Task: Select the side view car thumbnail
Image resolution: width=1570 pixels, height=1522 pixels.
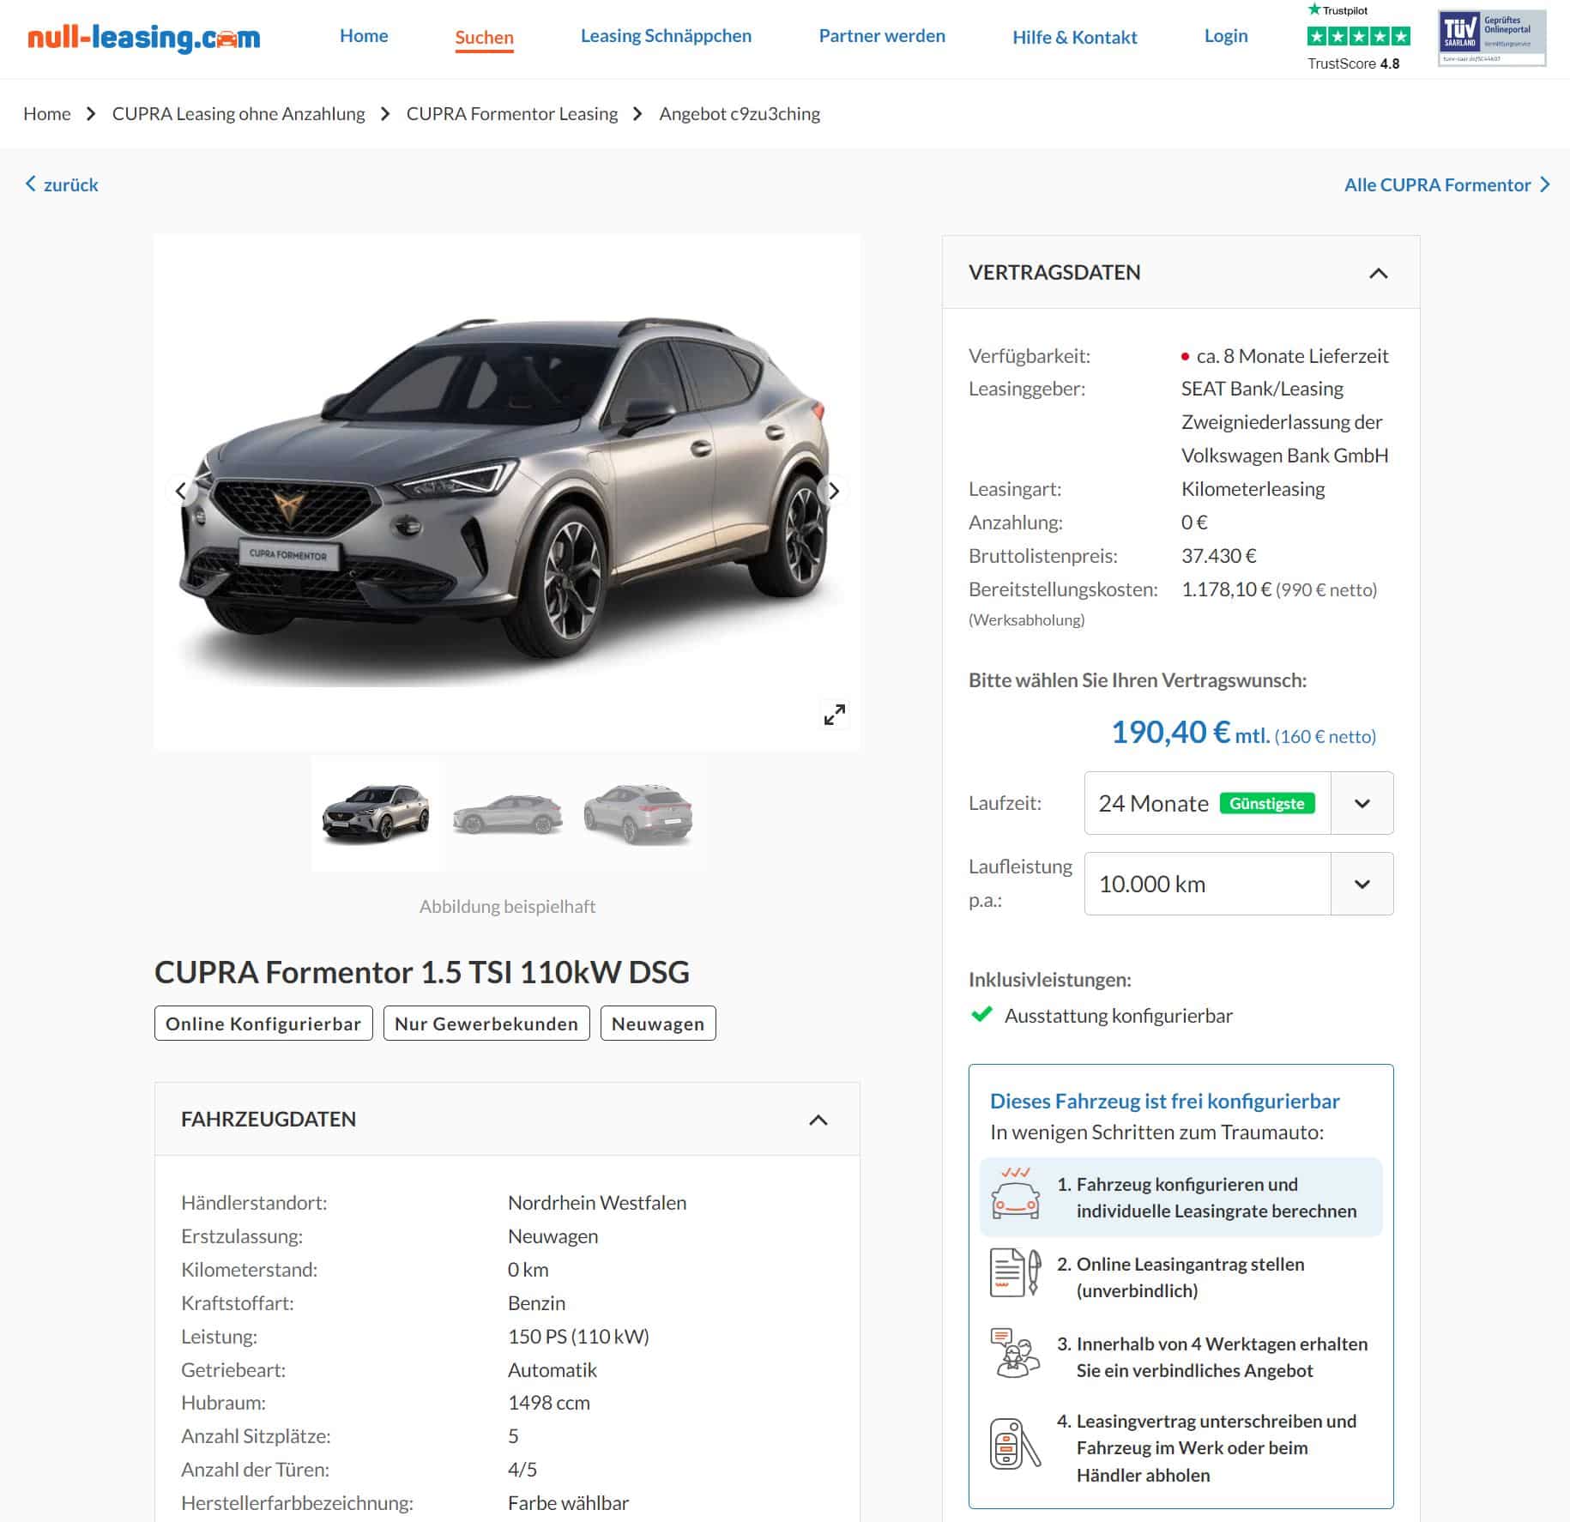Action: [x=507, y=814]
